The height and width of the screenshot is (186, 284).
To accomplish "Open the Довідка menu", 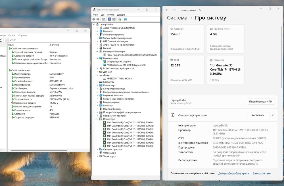I will (121, 15).
